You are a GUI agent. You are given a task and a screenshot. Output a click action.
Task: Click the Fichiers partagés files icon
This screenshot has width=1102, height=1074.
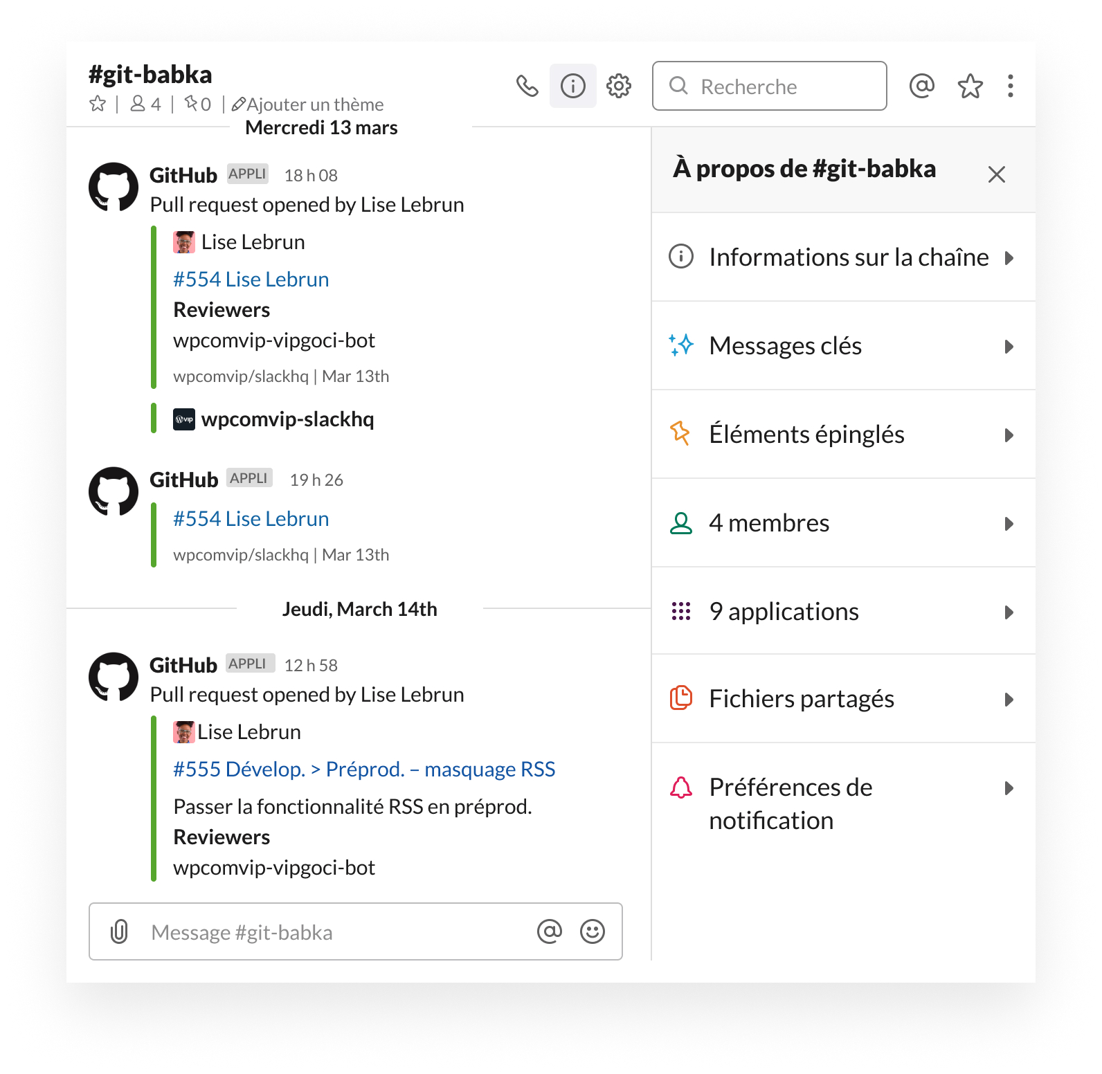click(x=681, y=698)
